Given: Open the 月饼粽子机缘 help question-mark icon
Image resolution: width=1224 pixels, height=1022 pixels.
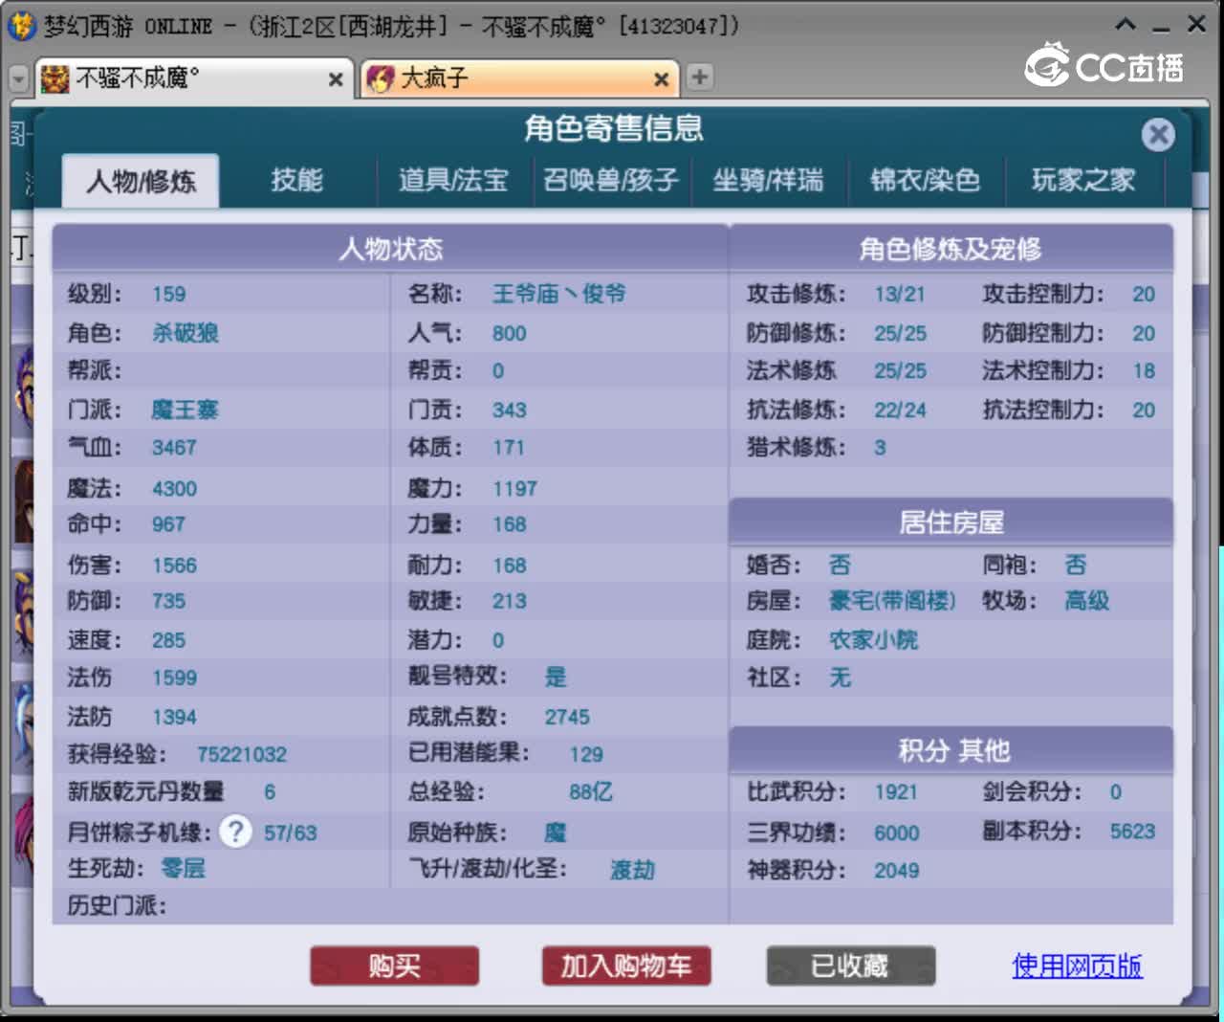Looking at the screenshot, I should pyautogui.click(x=235, y=831).
